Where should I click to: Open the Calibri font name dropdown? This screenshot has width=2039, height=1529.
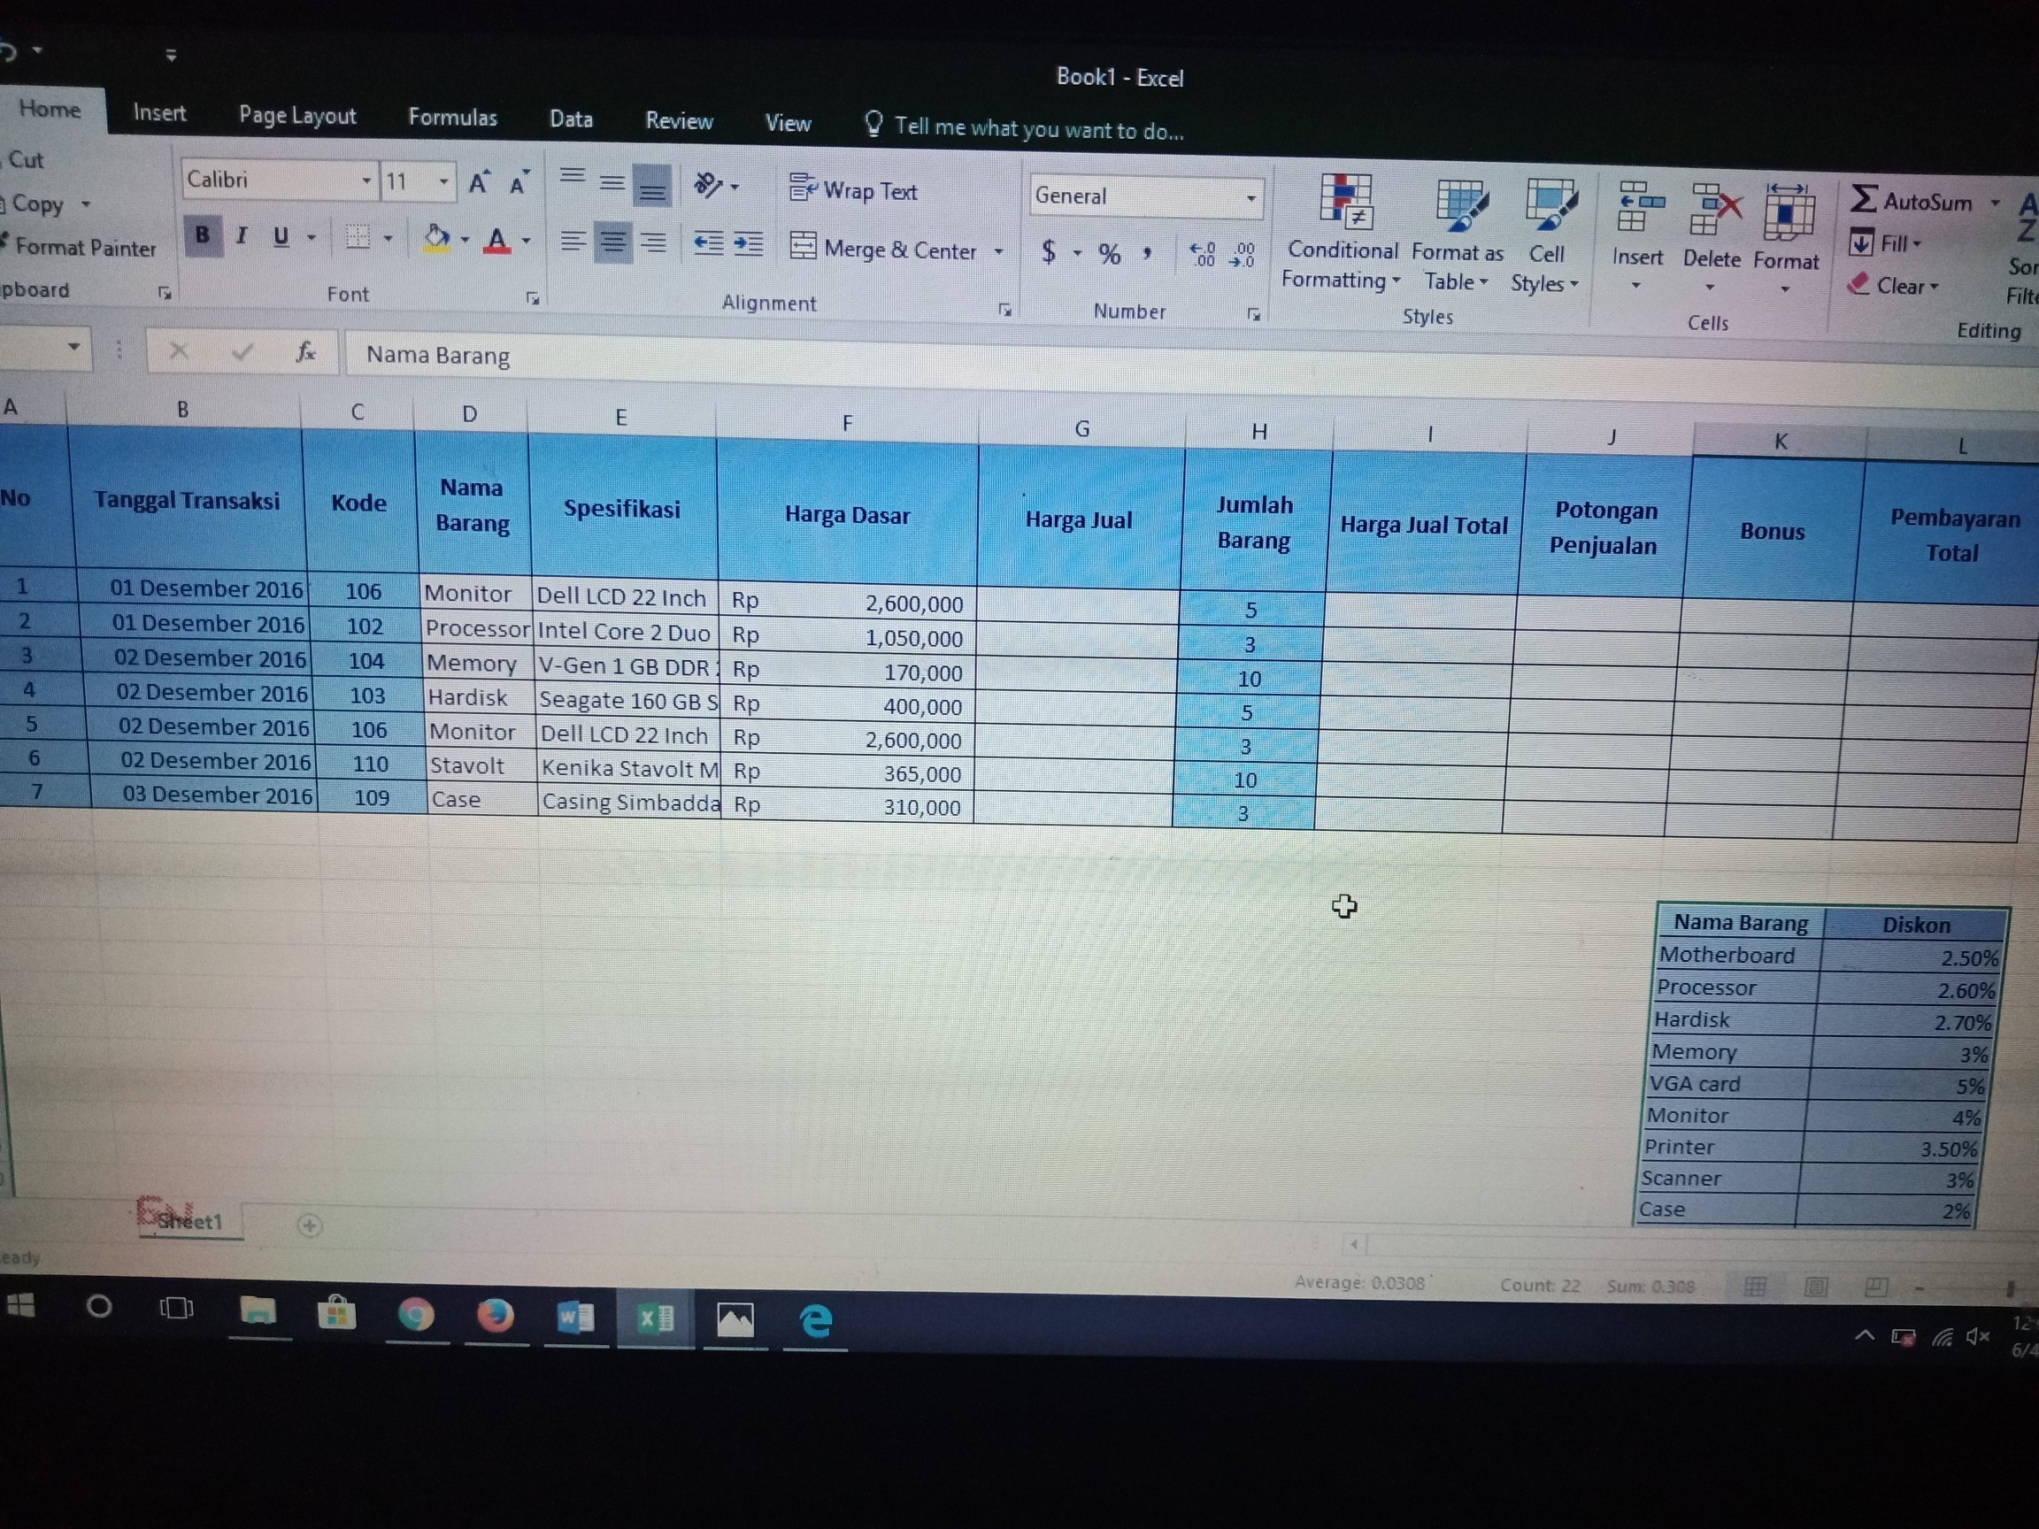(x=366, y=181)
